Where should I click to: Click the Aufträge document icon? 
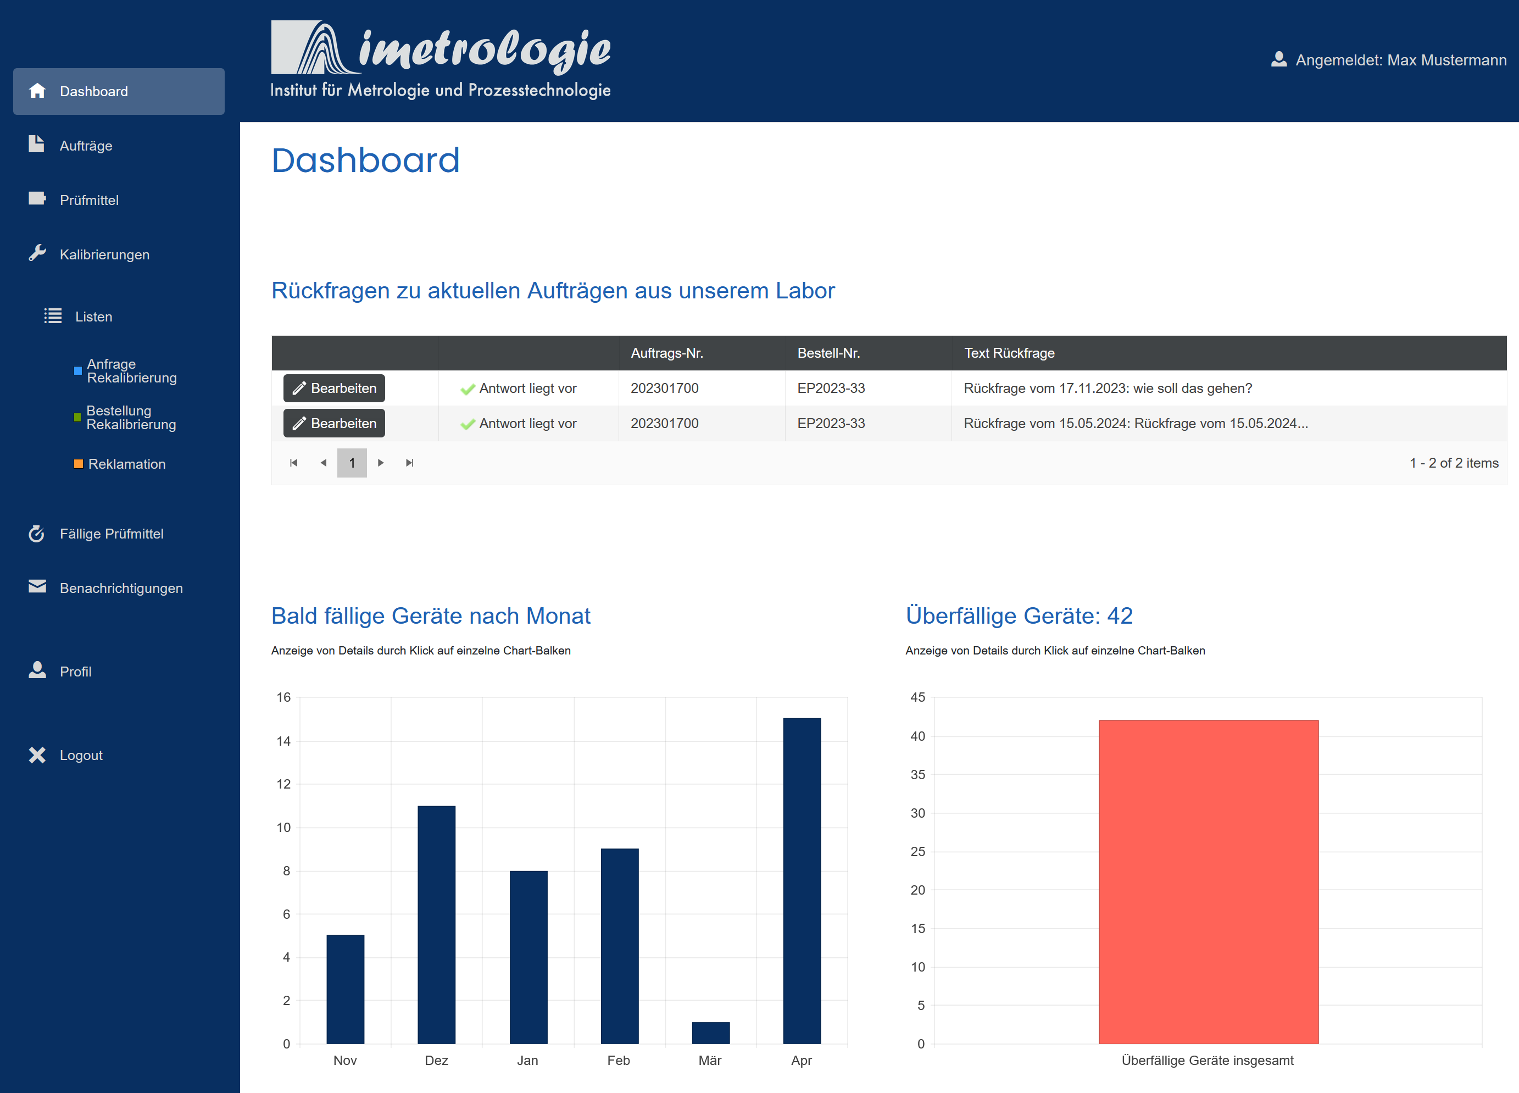(37, 144)
